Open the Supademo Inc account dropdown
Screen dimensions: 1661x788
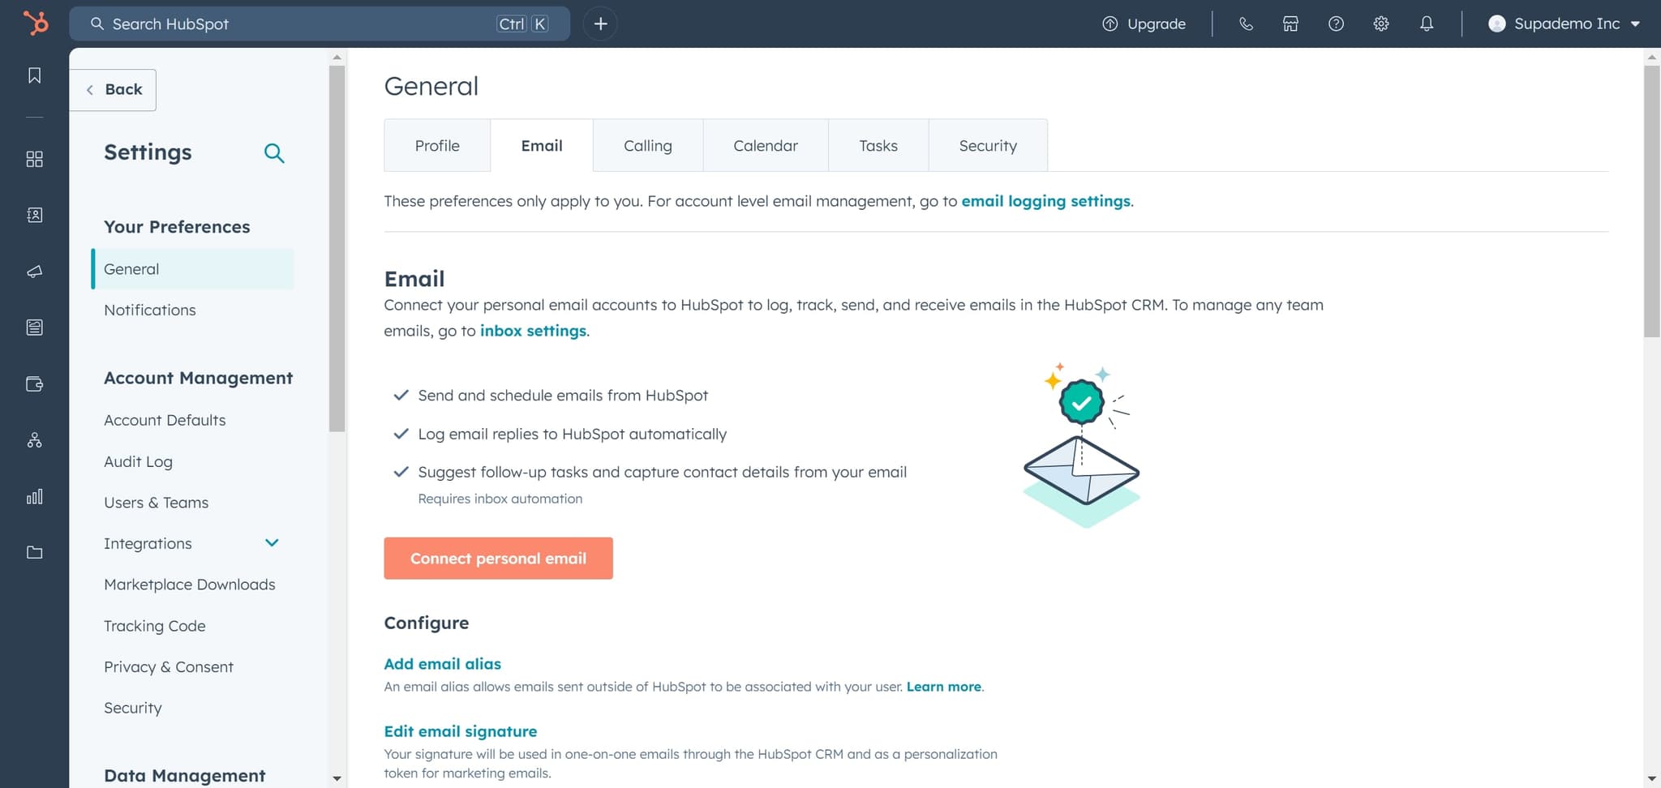click(1564, 24)
